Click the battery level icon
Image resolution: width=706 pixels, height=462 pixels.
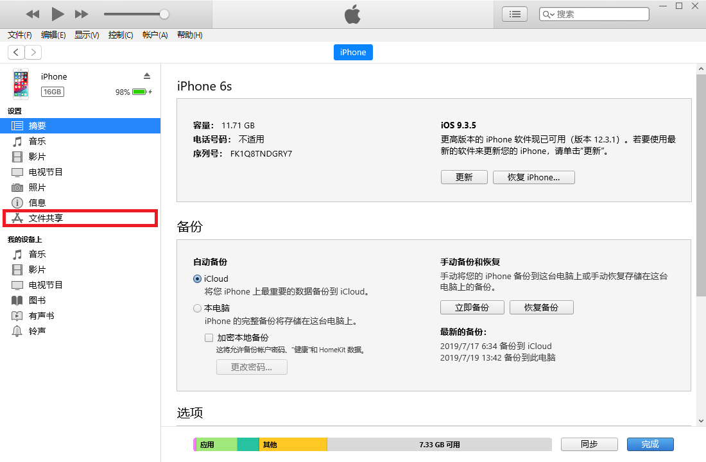pyautogui.click(x=140, y=92)
